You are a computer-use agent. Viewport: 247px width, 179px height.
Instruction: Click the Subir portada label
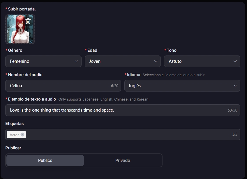(x=22, y=9)
